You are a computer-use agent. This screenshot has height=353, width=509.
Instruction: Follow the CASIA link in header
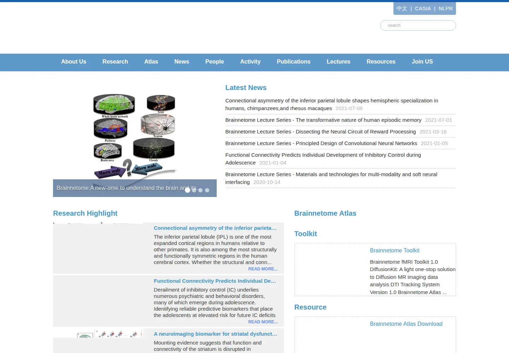pyautogui.click(x=423, y=8)
